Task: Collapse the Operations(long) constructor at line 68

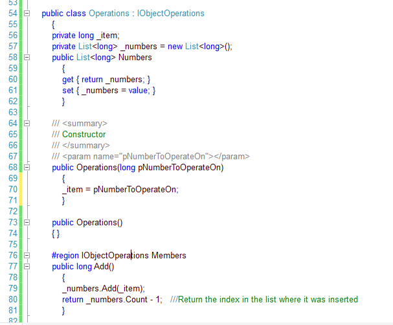Action: coord(27,168)
